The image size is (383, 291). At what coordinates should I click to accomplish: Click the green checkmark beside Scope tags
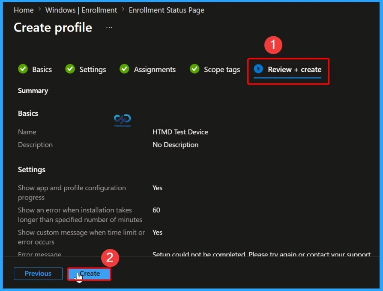(x=194, y=69)
